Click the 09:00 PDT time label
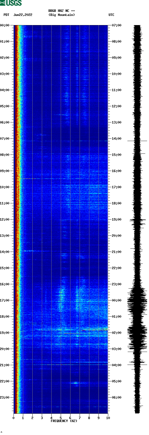Viewport: 149px width, 435px height. 5,171
